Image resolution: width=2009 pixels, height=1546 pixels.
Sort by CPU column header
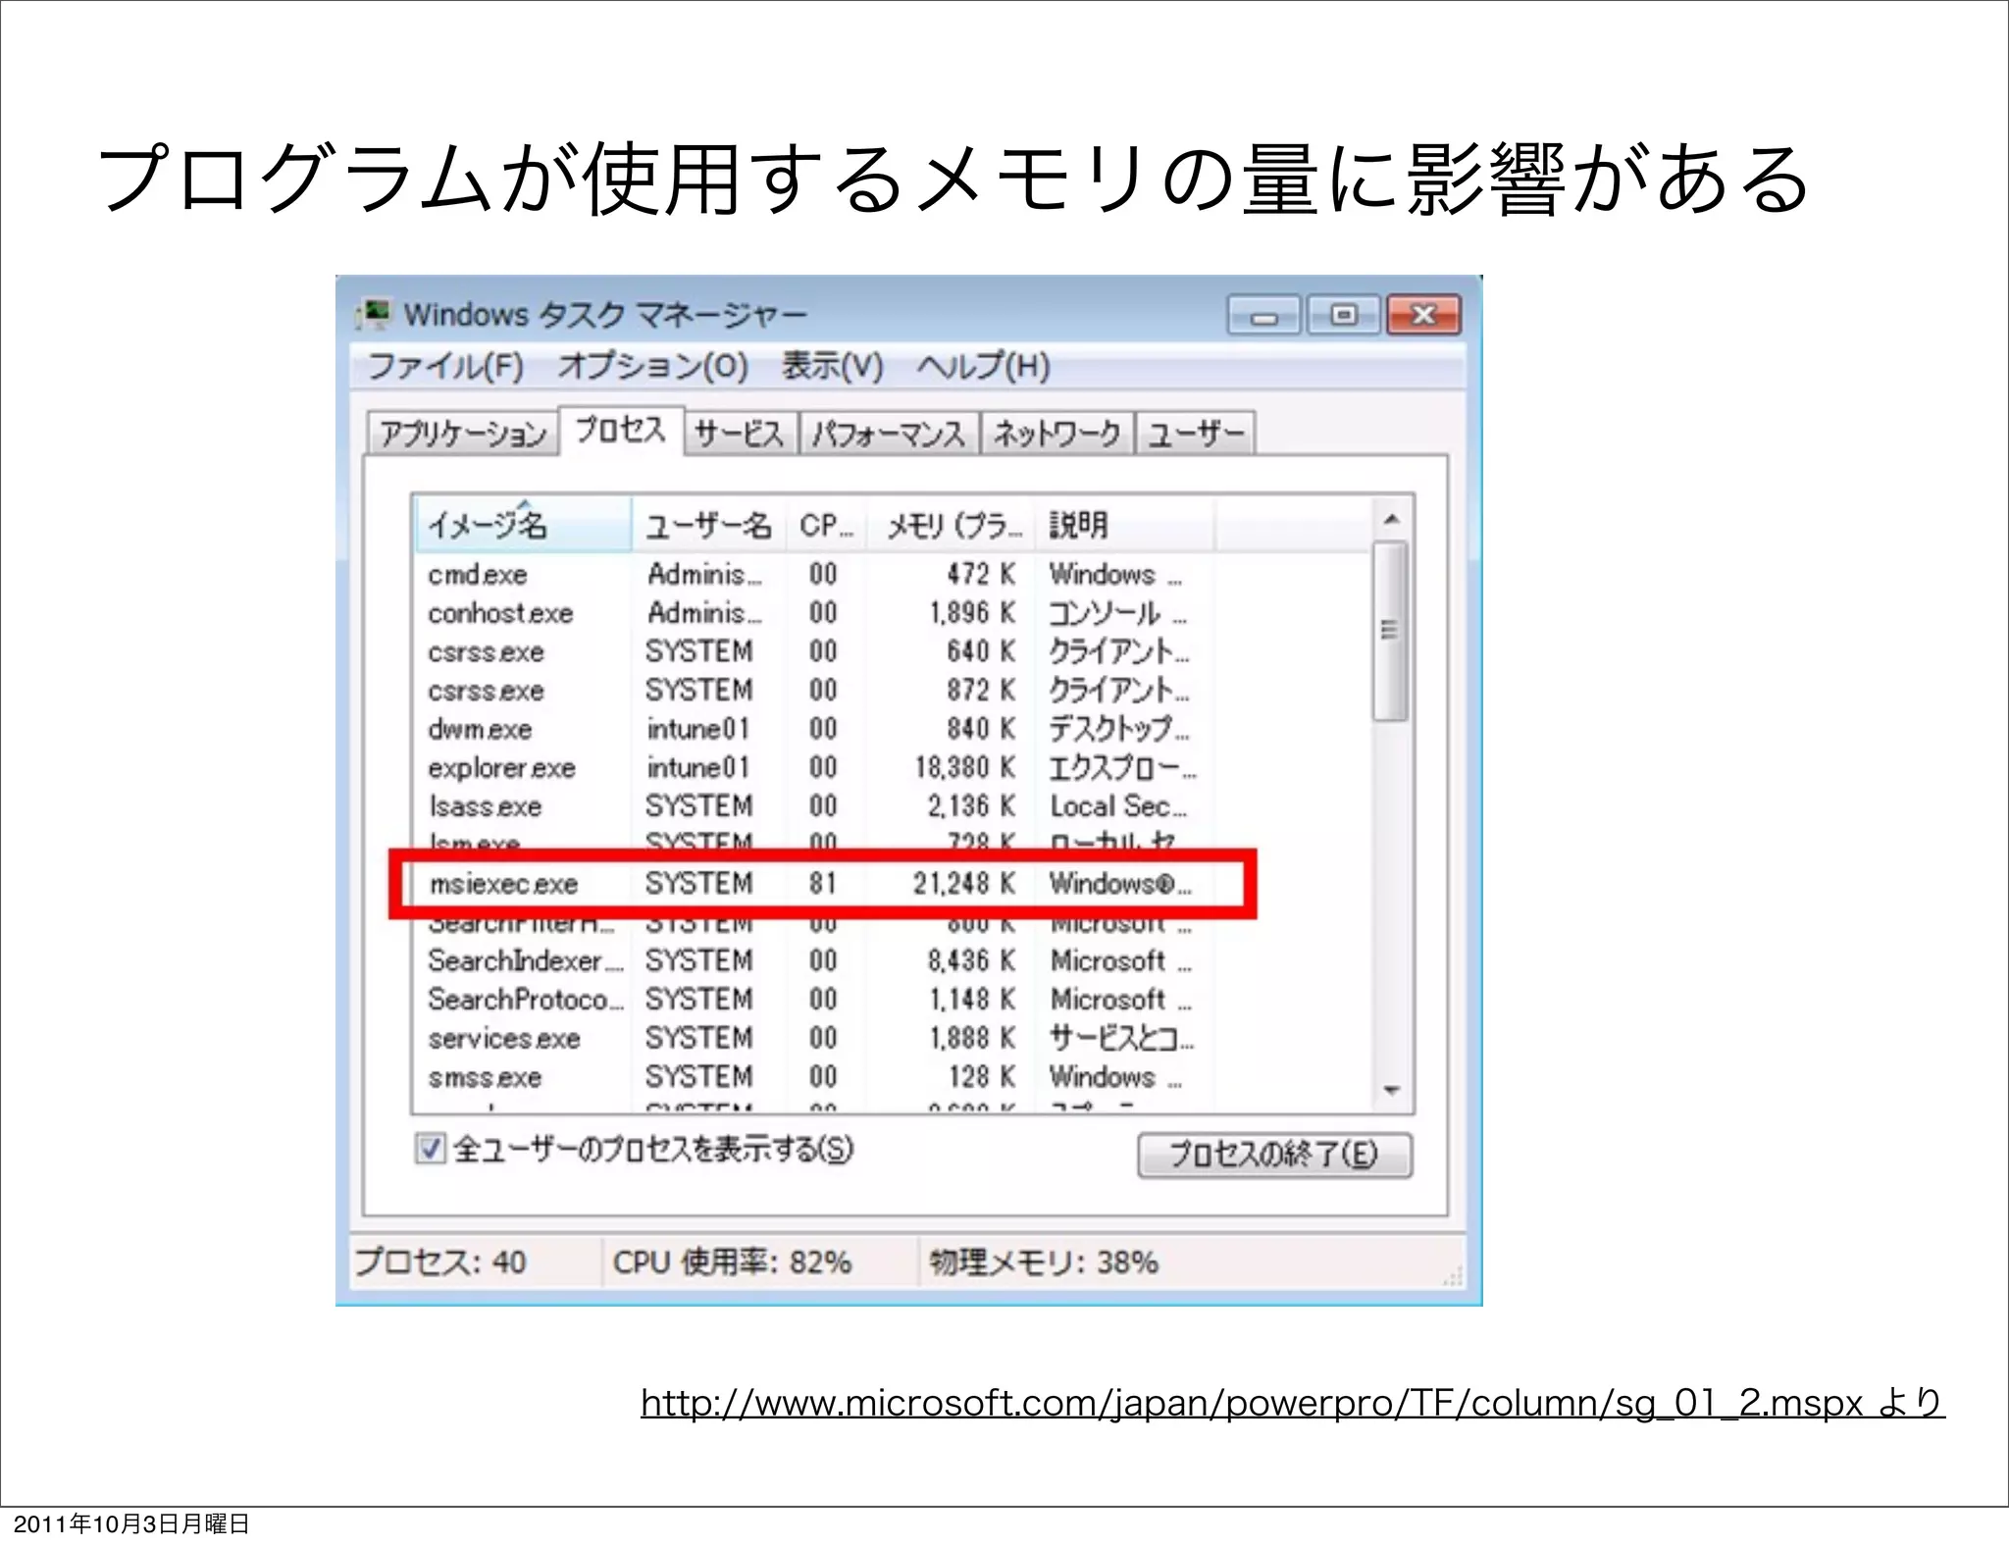[x=825, y=526]
